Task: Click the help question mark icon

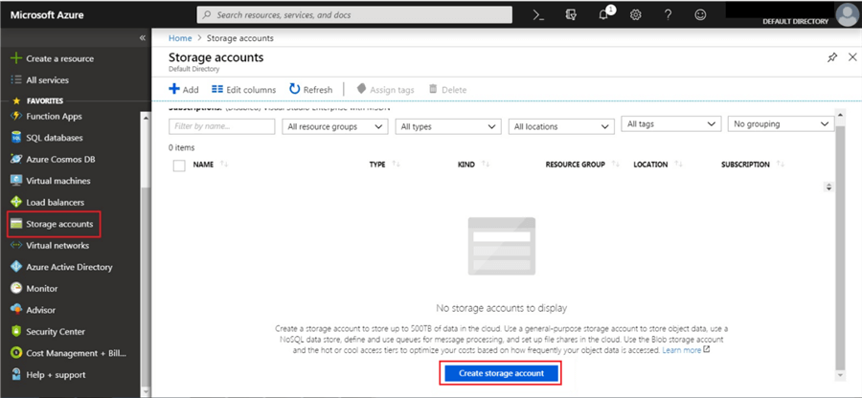Action: [668, 15]
